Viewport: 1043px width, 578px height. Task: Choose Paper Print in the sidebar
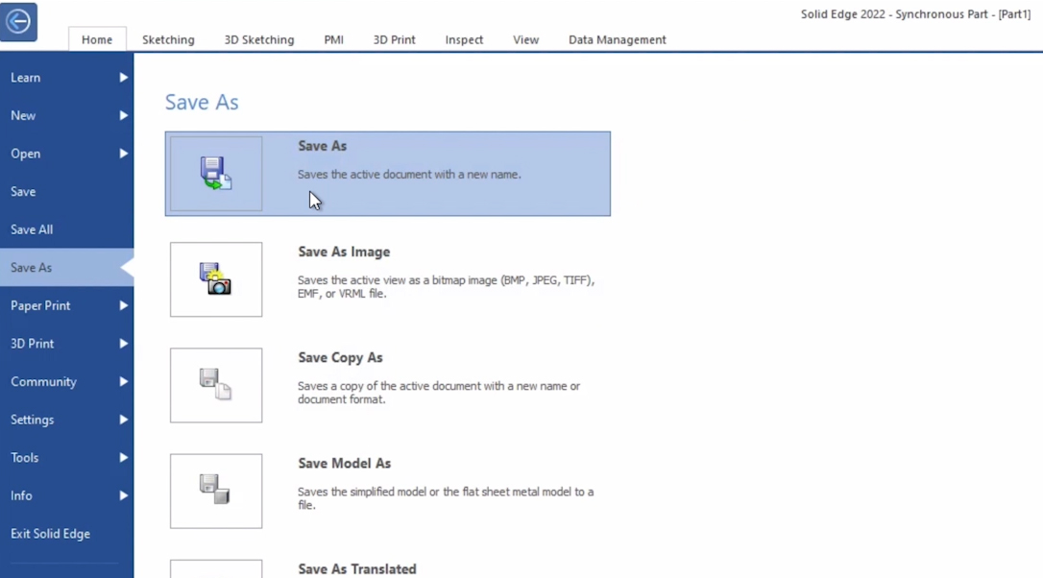coord(66,306)
